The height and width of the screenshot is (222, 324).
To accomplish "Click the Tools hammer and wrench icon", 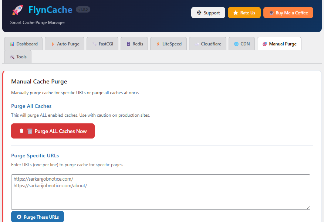I will pos(12,57).
